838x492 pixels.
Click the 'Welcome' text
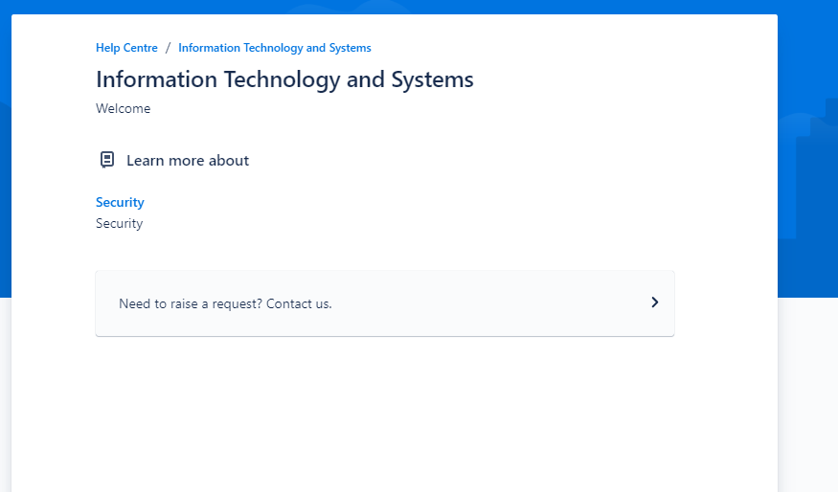(123, 108)
